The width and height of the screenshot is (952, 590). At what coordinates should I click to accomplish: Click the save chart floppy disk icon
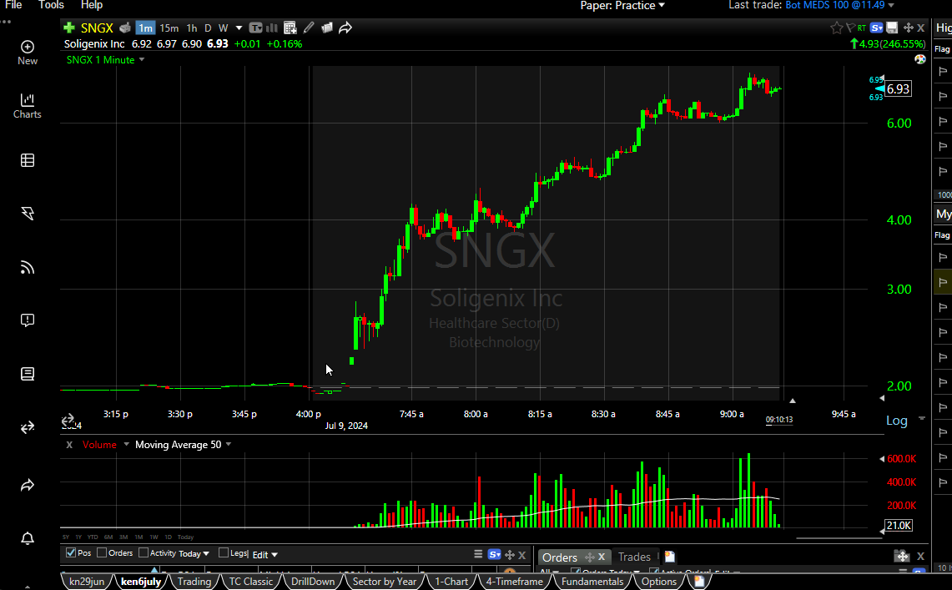(892, 28)
